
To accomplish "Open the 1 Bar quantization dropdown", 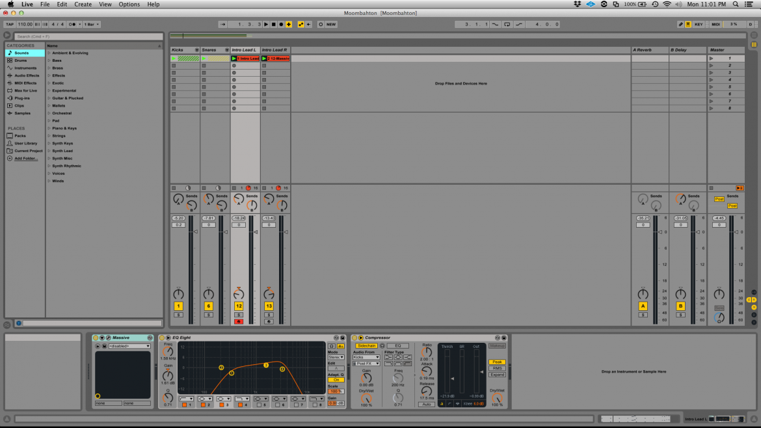I will click(x=91, y=24).
